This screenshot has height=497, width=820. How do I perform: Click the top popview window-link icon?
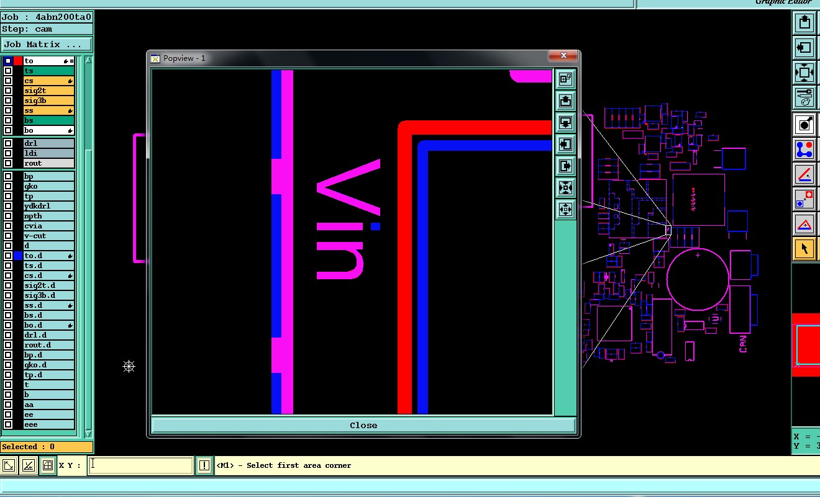[565, 79]
